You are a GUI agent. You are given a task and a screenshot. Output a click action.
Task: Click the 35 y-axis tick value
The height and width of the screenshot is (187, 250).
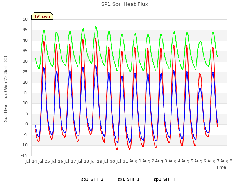(25, 51)
